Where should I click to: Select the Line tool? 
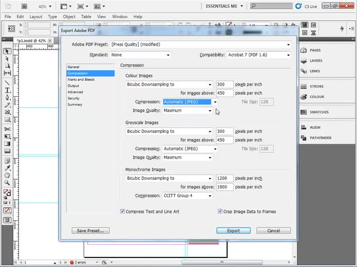7,83
